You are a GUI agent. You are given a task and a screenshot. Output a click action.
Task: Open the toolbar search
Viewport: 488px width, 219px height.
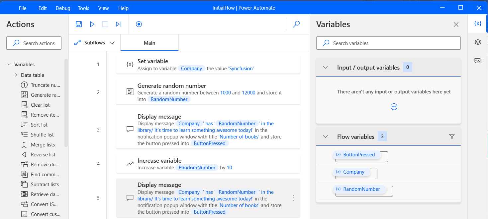(x=296, y=24)
